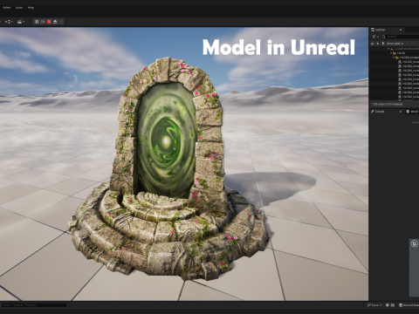Open the Select menu
419x314 pixels.
coord(7,8)
